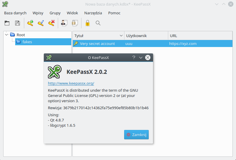Click the About dialog help question mark

coord(134,58)
